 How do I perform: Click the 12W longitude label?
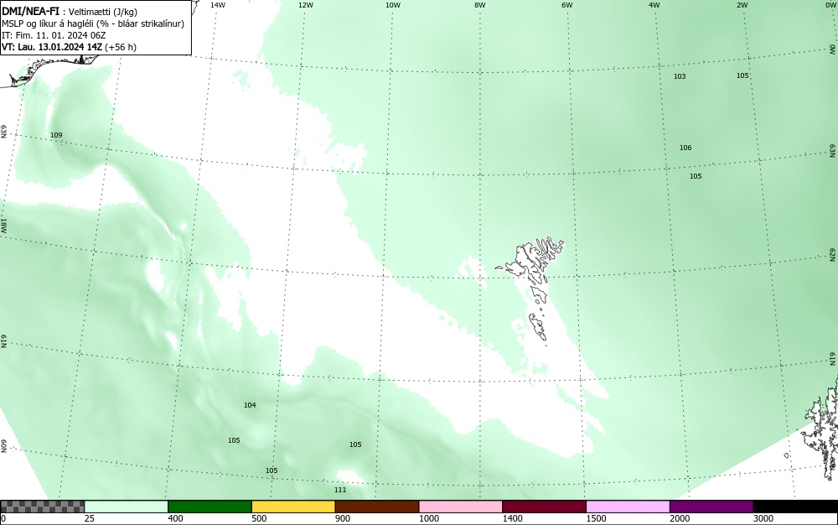tap(305, 5)
